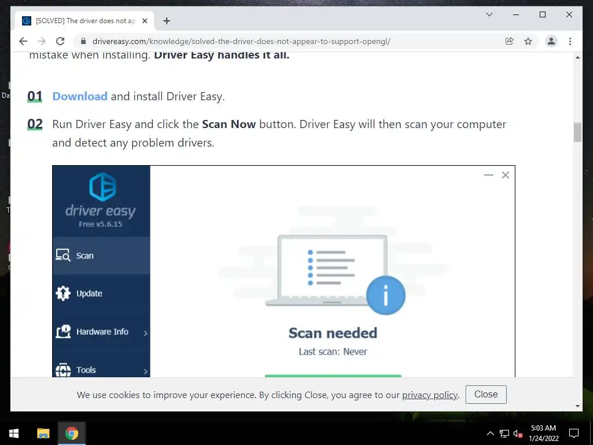Share this page icon in address bar
Viewport: 593px width, 445px height.
point(510,41)
